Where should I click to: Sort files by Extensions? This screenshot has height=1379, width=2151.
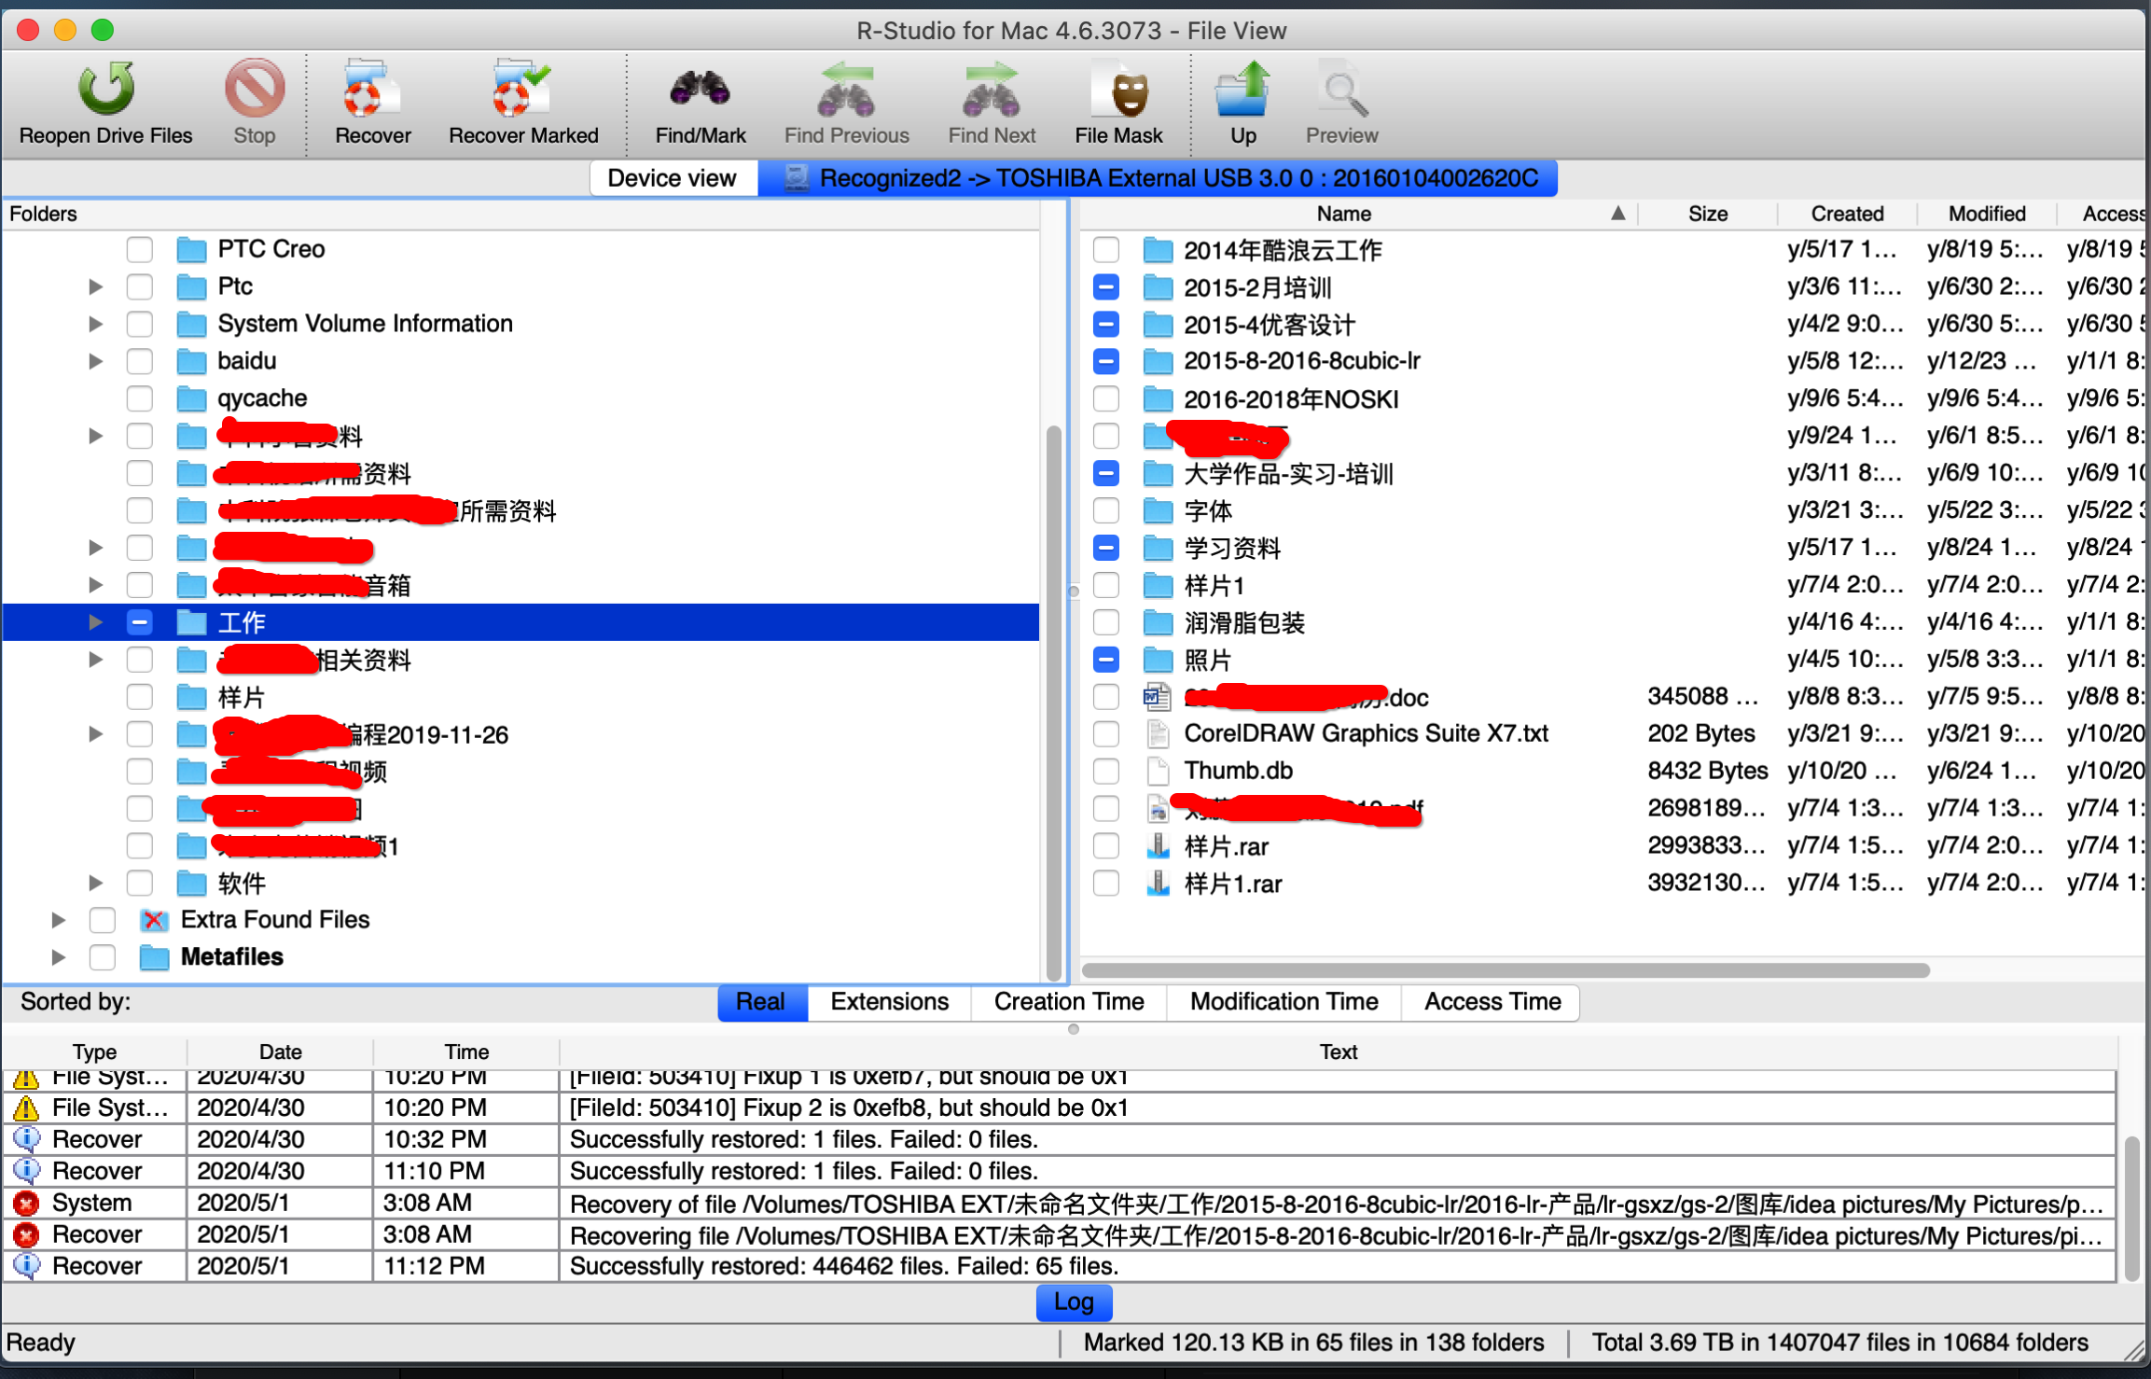(887, 1001)
